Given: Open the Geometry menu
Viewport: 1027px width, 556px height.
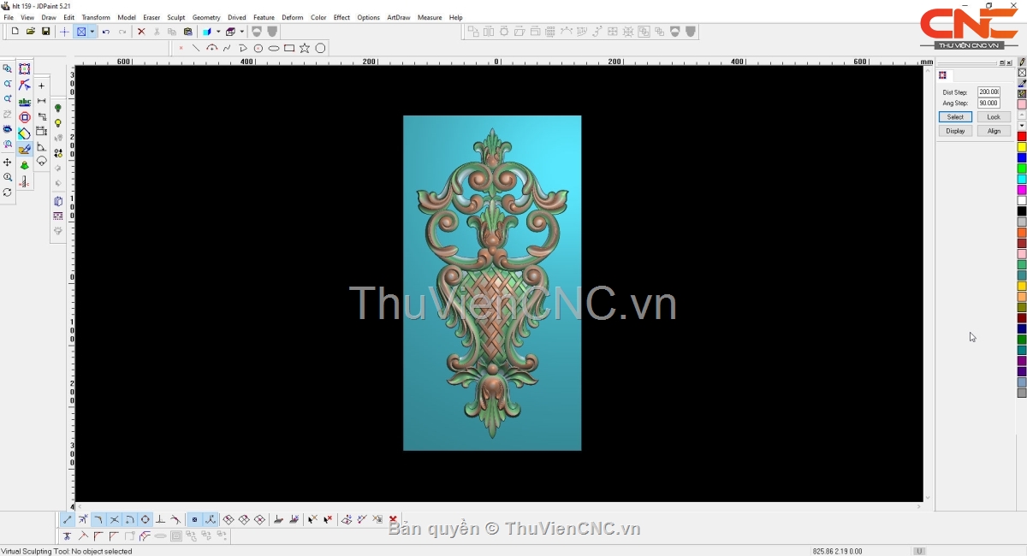Looking at the screenshot, I should 206,17.
